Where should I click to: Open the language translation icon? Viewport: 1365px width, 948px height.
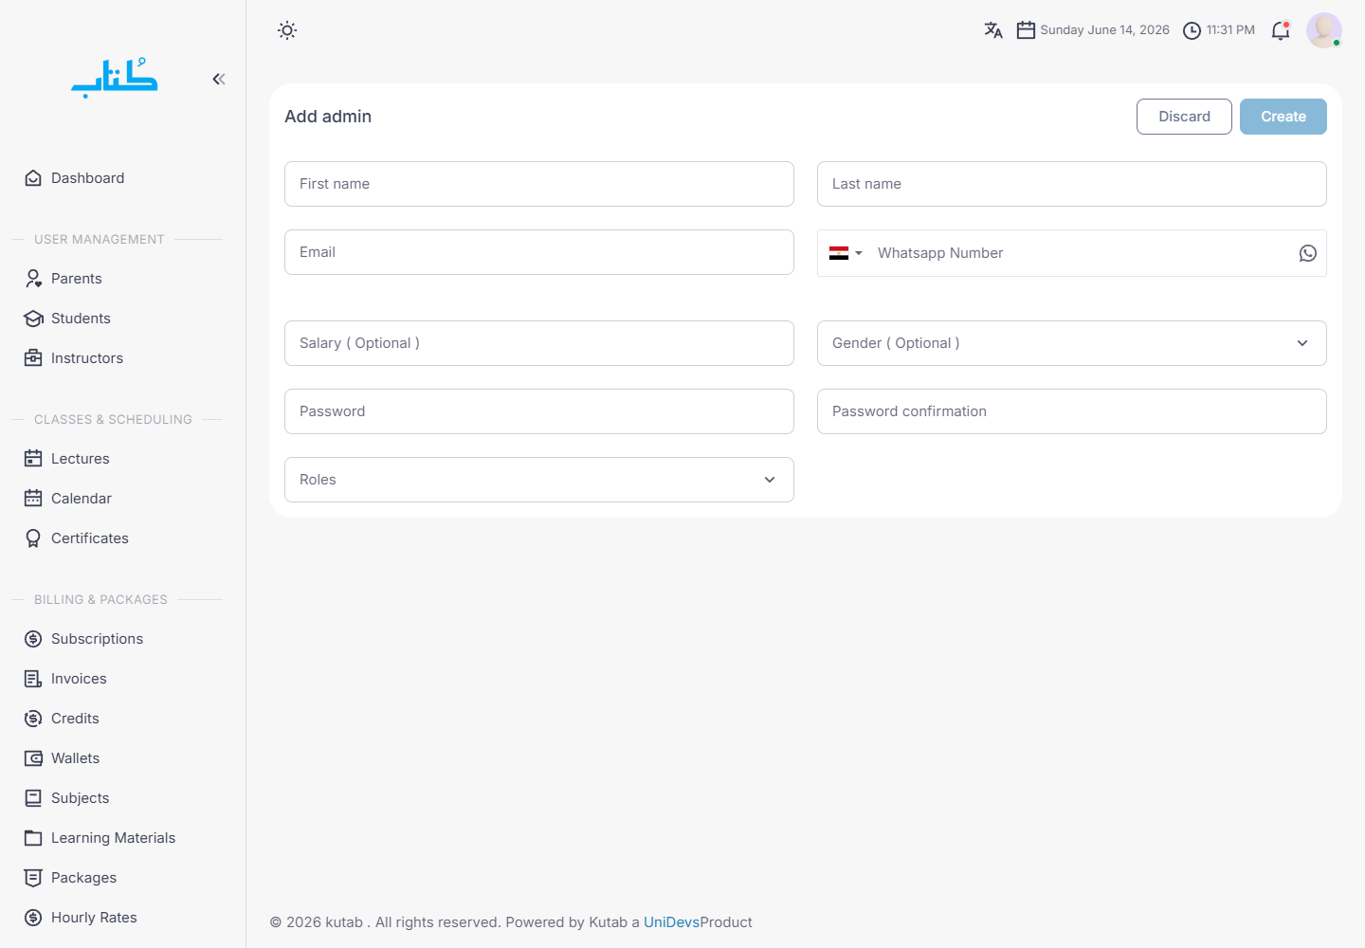pyautogui.click(x=993, y=30)
